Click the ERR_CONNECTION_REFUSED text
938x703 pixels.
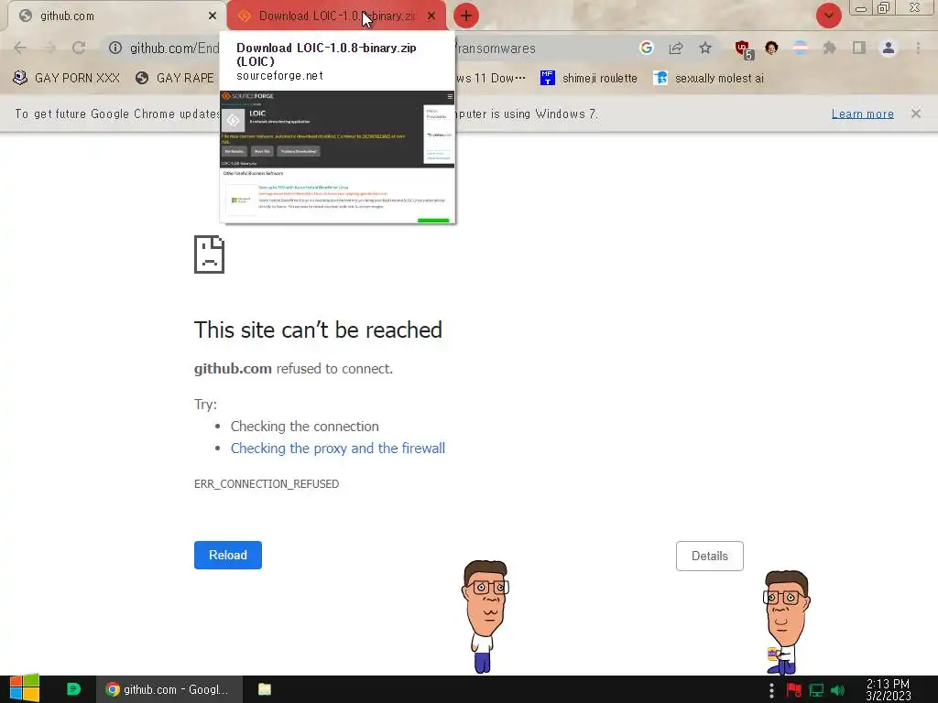click(x=267, y=483)
